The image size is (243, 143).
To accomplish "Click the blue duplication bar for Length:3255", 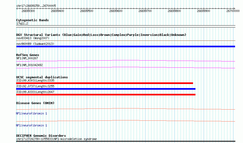I will [106, 89].
